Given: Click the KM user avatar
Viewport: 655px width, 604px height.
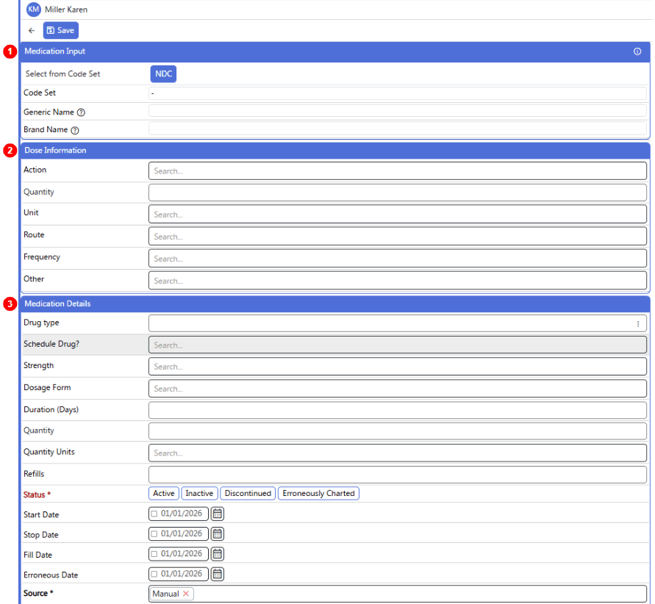Looking at the screenshot, I should point(33,9).
